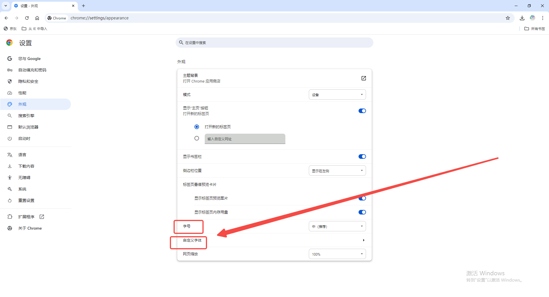Click the magnifier icon for 搜索引擎
Image resolution: width=549 pixels, height=297 pixels.
point(10,116)
